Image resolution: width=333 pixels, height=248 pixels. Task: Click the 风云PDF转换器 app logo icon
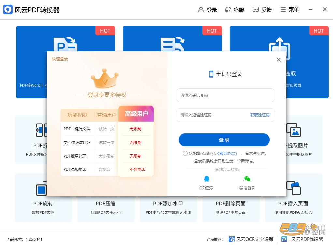[x=8, y=9]
